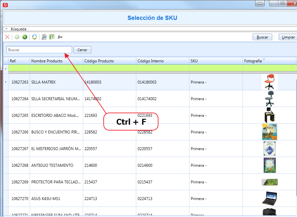
Task: Click the filter row funnel icon
Action: pos(6,70)
